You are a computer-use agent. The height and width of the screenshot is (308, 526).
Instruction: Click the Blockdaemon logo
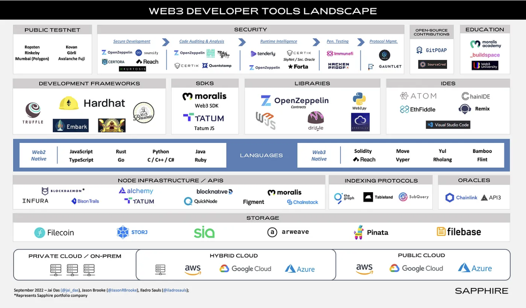[x=63, y=191]
